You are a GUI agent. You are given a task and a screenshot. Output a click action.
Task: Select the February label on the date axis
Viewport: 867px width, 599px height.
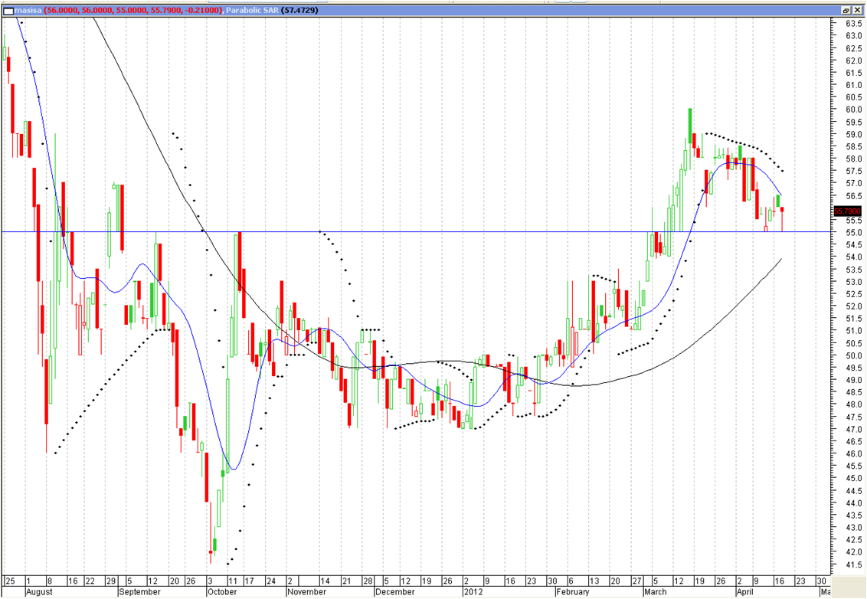(574, 592)
